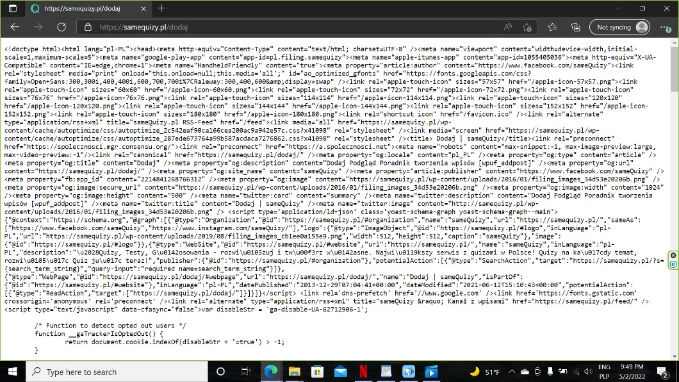View site lock information
Viewport: 679px width, 382px height.
88,28
